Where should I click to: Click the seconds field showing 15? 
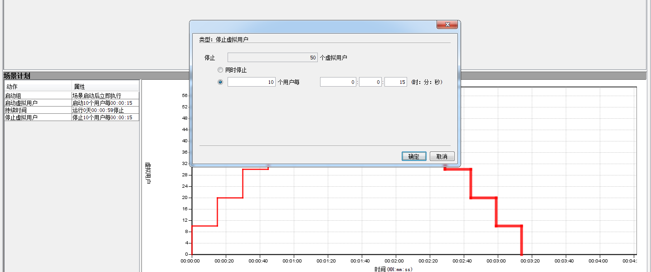pyautogui.click(x=395, y=82)
